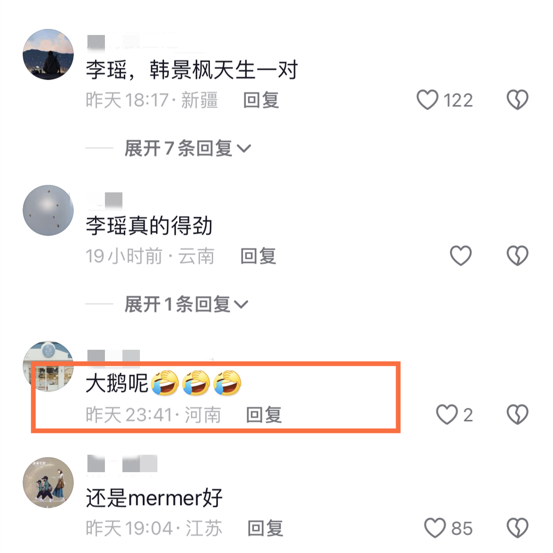The width and height of the screenshot is (553, 553).
Task: Reply to the Henan comment
Action: [x=264, y=415]
